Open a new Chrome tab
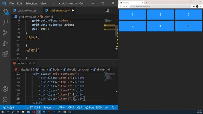Screen dimensions: 203x114 (x=147, y=3)
